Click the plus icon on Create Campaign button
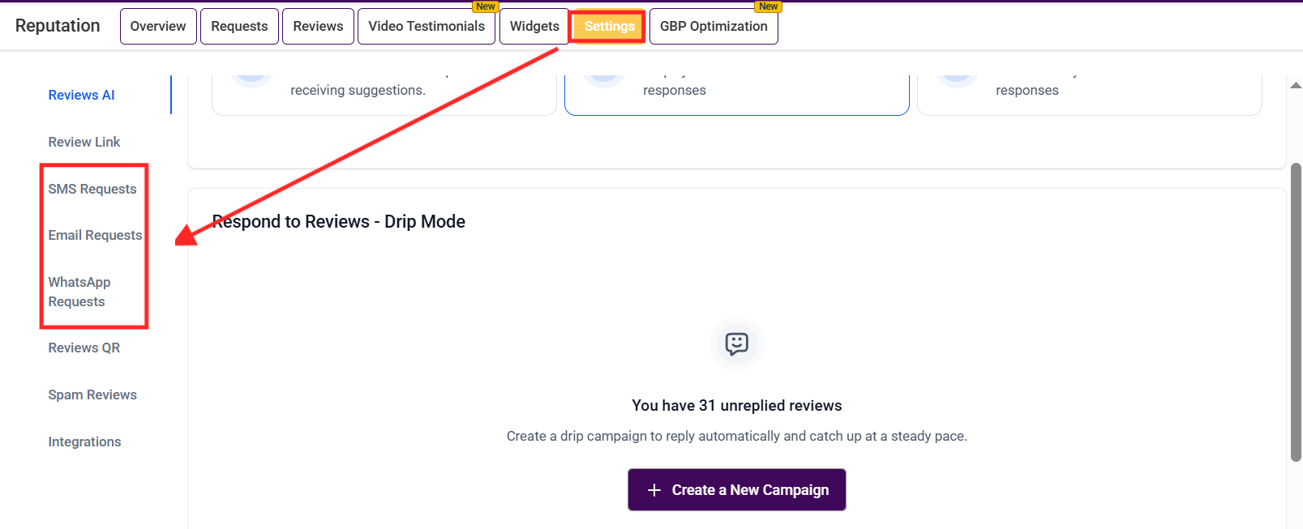 (x=654, y=490)
